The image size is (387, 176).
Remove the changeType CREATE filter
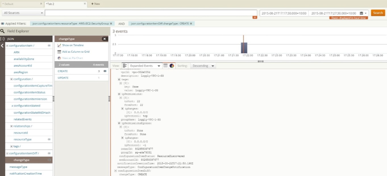[191, 24]
